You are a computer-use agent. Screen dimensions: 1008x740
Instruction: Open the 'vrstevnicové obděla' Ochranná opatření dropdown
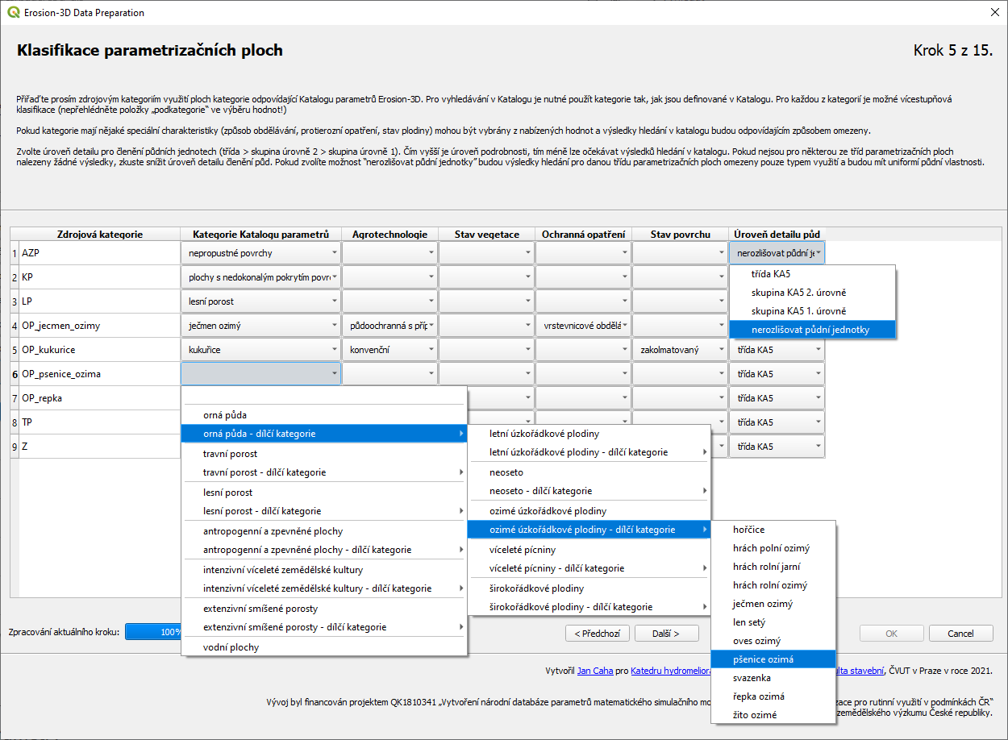tap(583, 326)
